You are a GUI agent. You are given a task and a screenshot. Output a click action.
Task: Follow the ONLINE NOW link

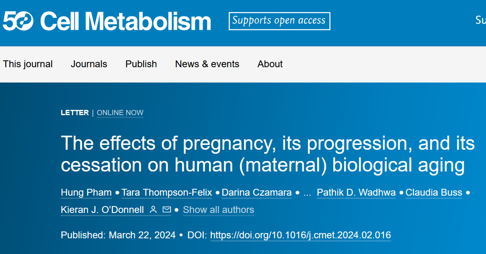click(x=120, y=113)
